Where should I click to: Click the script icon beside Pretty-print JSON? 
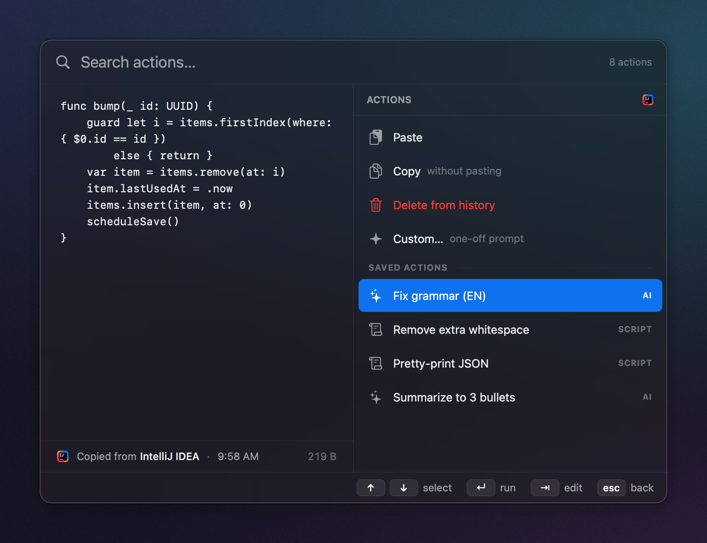tap(375, 363)
